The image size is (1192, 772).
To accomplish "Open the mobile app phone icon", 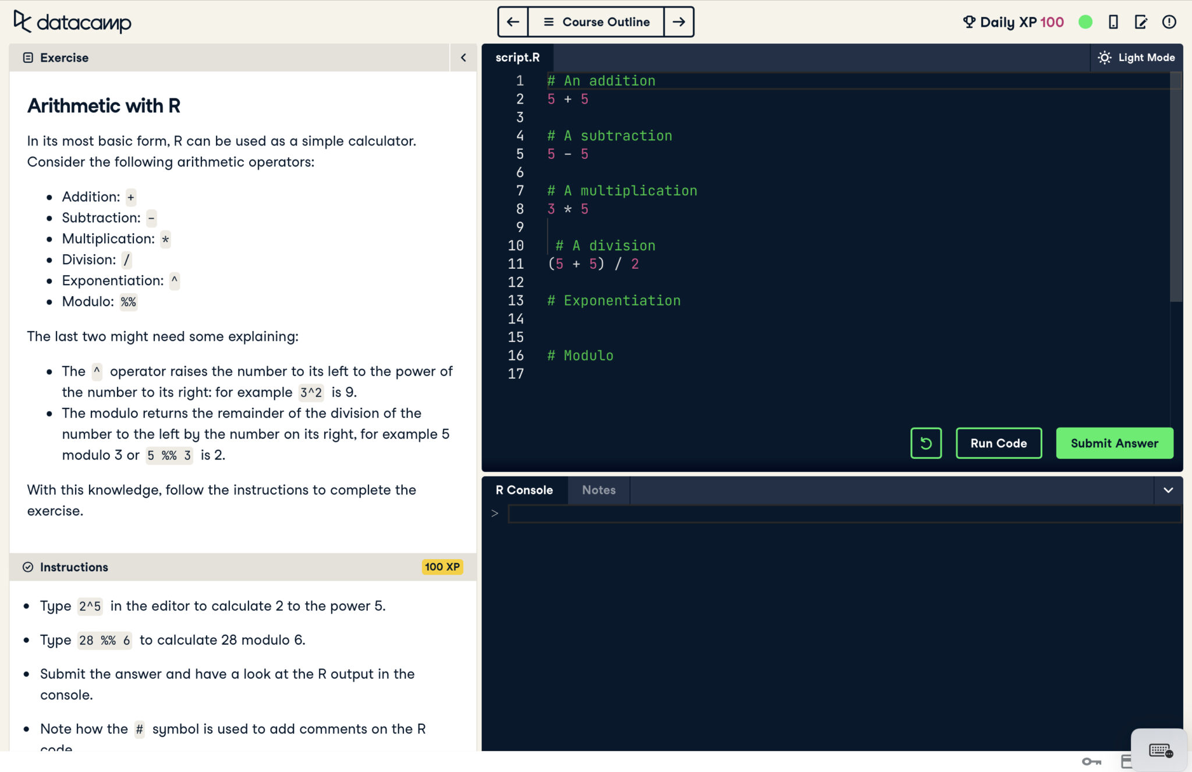I will coord(1113,22).
